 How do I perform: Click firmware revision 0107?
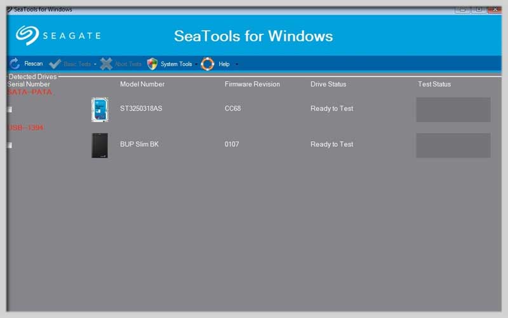tap(232, 144)
